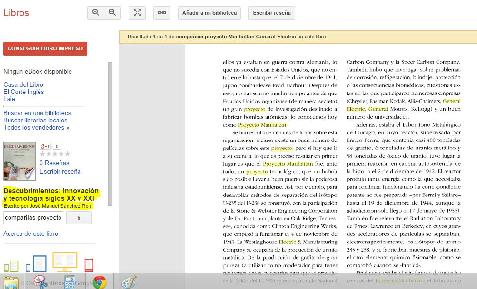Open the Calculator from the taskbar
The image size is (477, 289).
[70, 282]
